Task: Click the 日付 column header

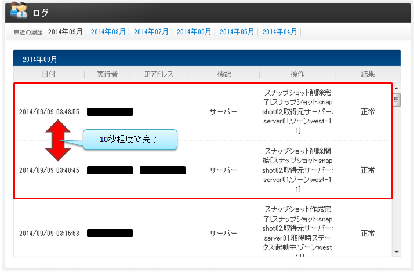Action: tap(49, 74)
